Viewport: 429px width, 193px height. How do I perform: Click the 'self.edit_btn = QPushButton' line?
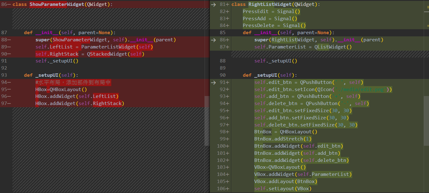coord(309,82)
